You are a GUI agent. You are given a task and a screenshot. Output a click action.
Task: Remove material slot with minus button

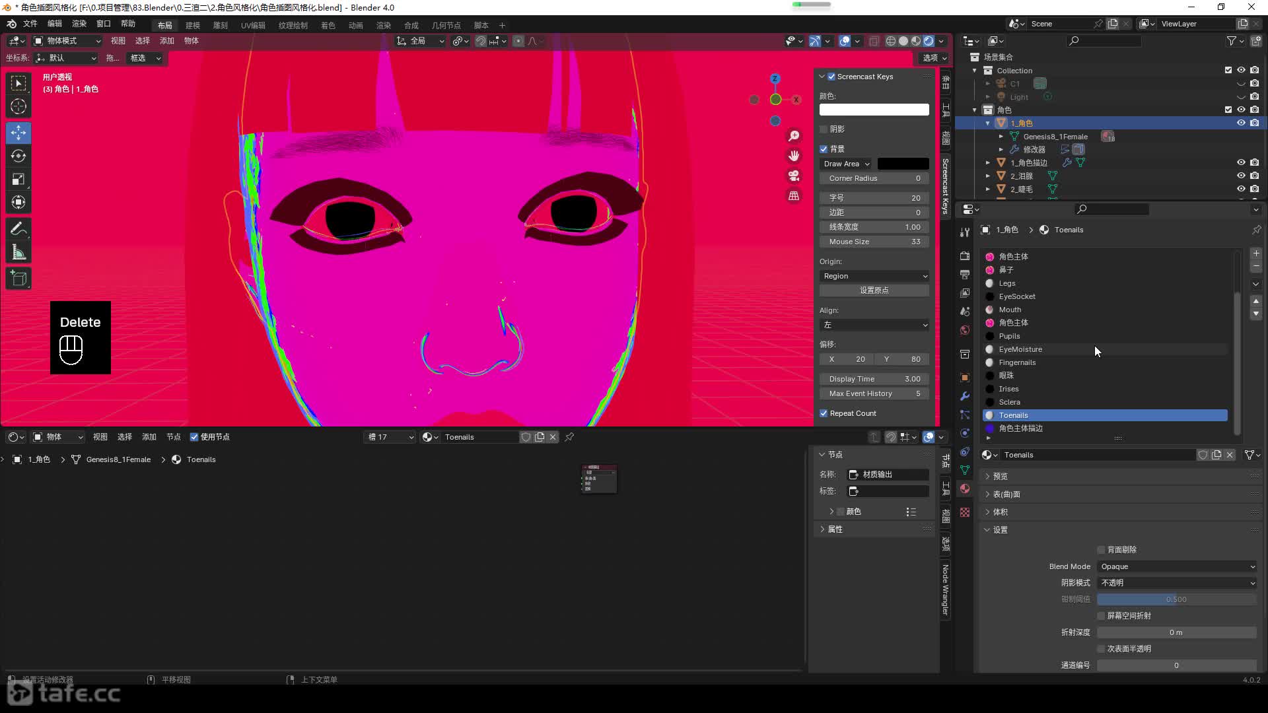[x=1256, y=267]
